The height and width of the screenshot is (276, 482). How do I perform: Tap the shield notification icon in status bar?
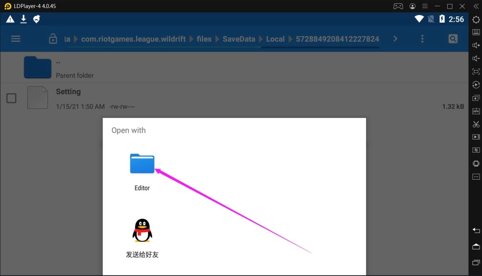[37, 19]
